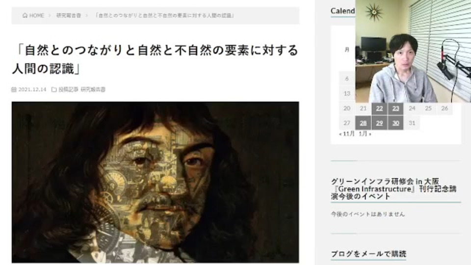Go to 研究報告書 breadcrumb link
Screen dimensions: 471x265
[69, 15]
